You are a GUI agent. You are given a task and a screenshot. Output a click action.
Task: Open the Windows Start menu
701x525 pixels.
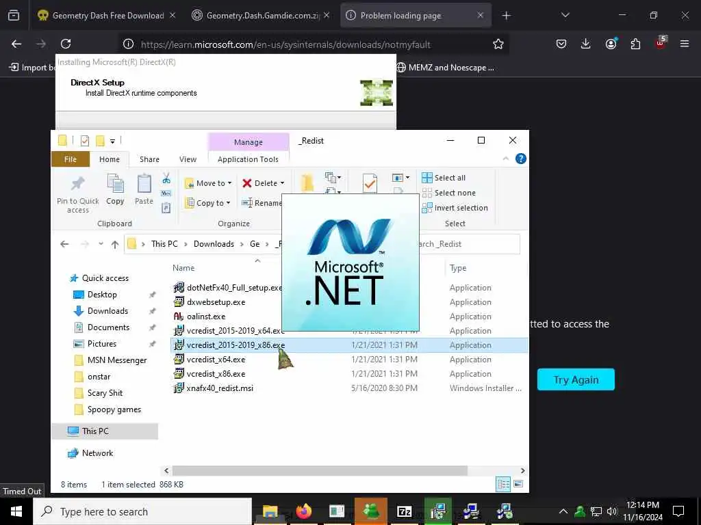pyautogui.click(x=16, y=511)
